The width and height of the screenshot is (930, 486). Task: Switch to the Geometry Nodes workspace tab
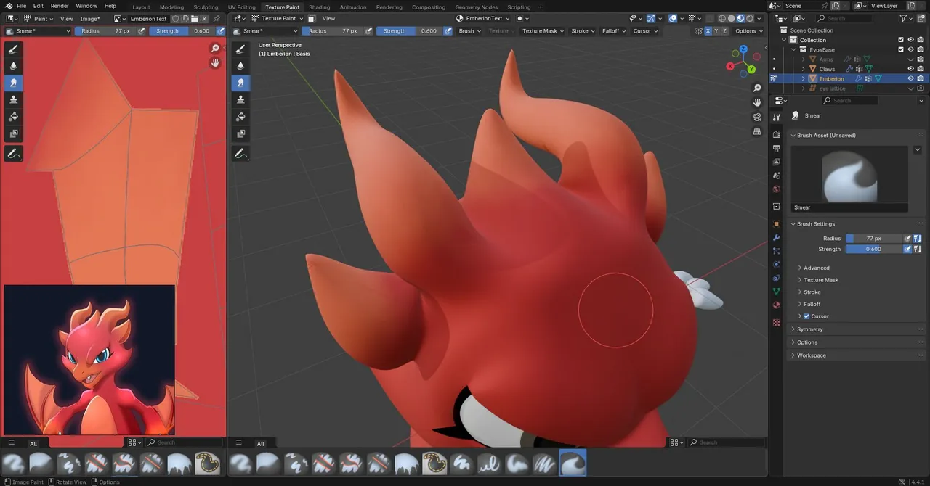pyautogui.click(x=477, y=7)
